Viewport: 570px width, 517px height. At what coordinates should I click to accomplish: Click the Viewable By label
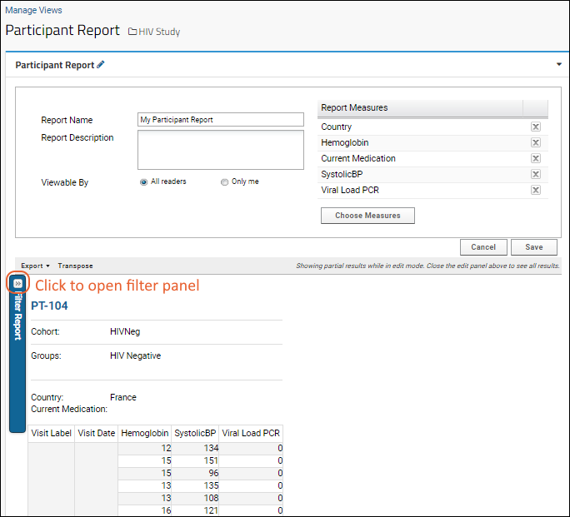coord(65,182)
